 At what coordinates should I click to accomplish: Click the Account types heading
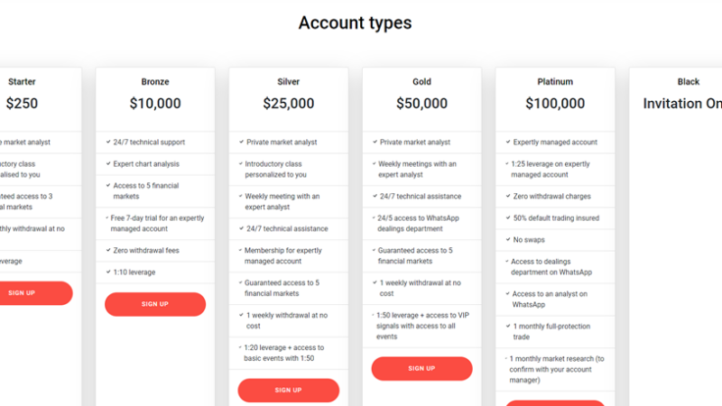(355, 23)
